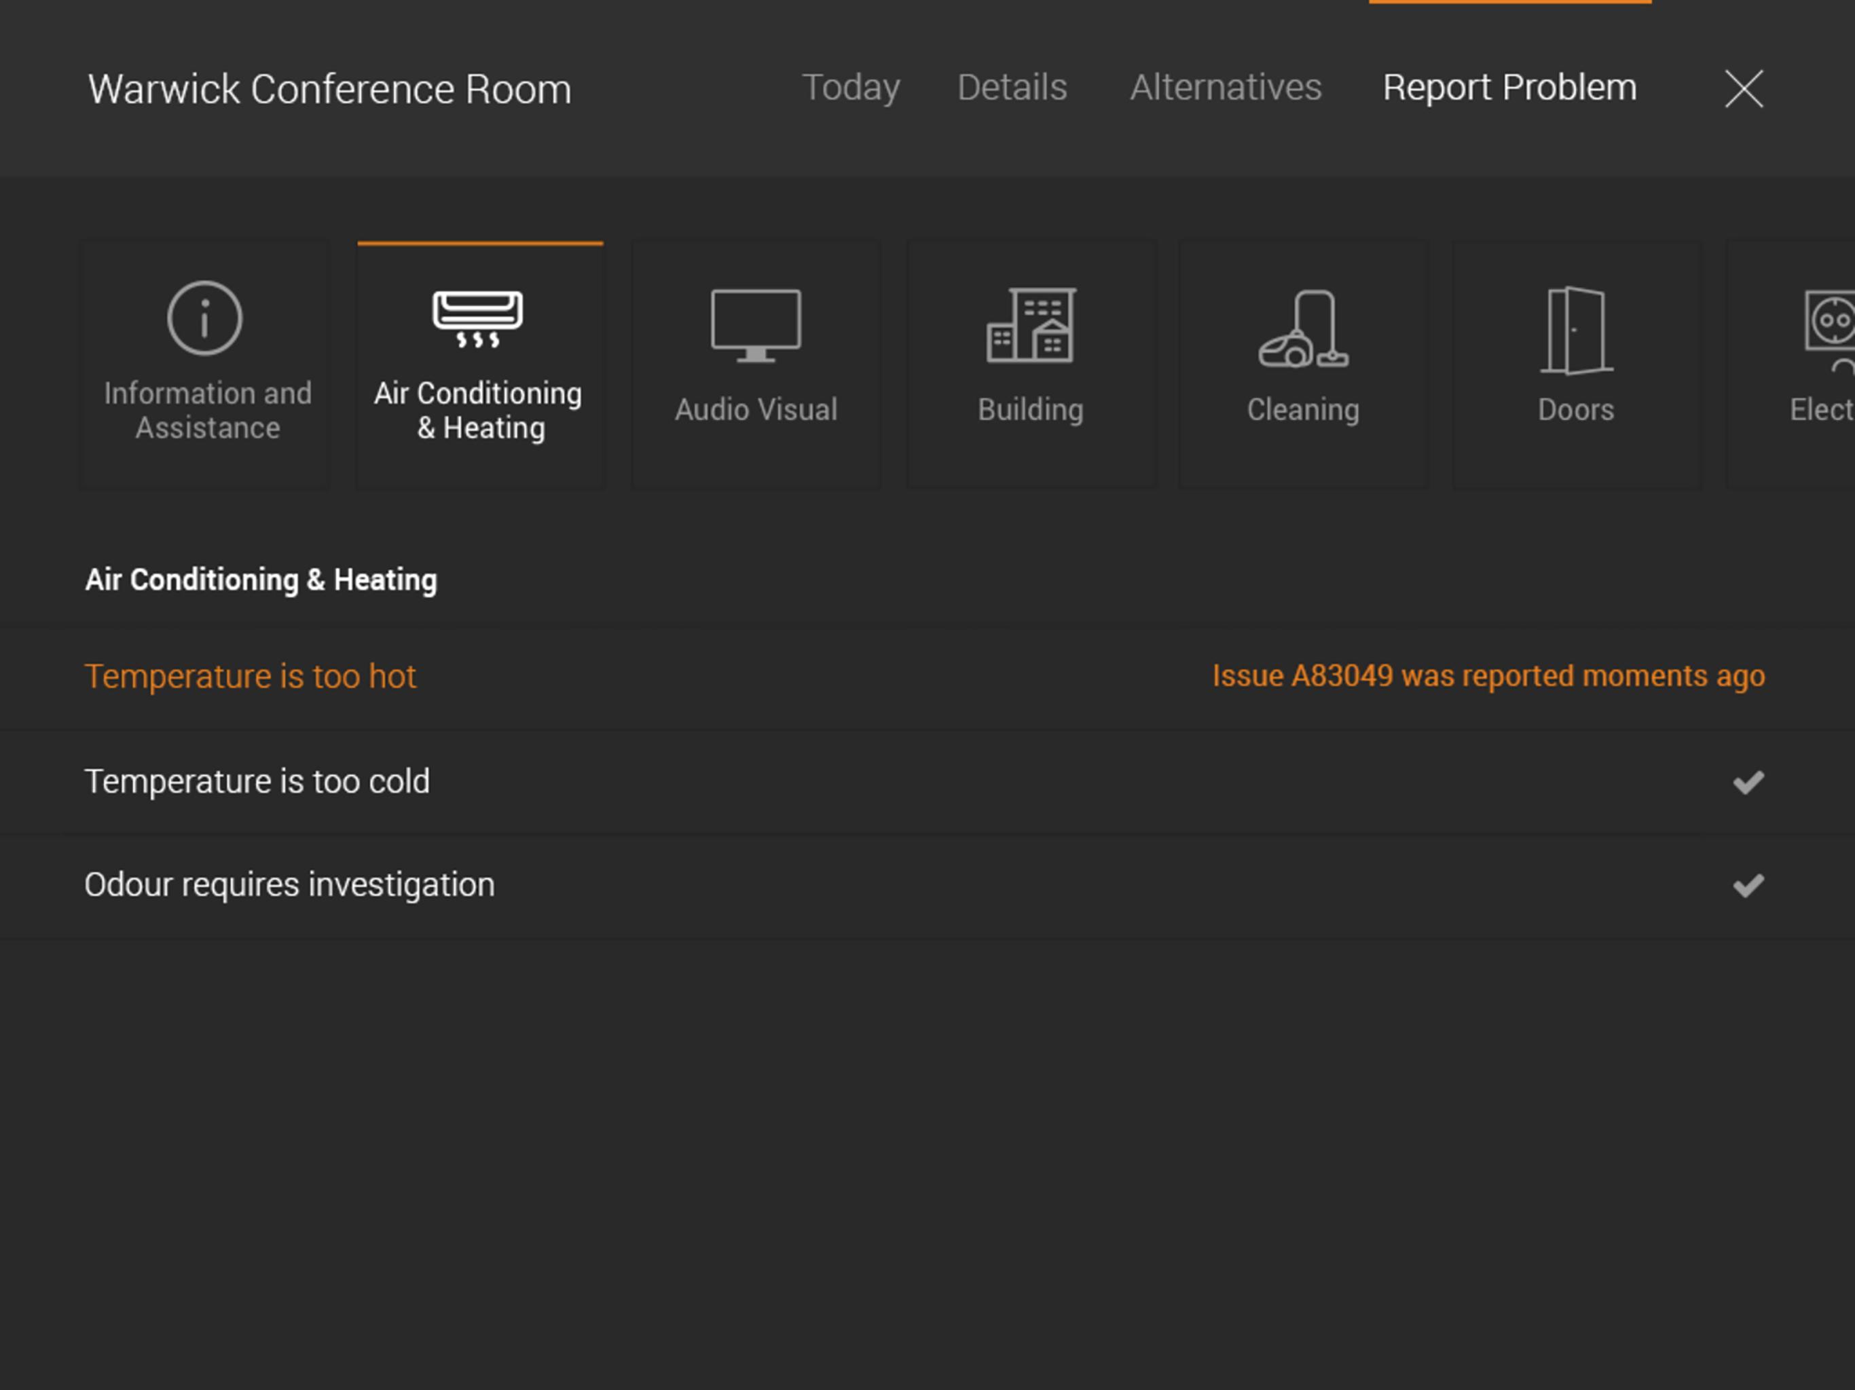Click the 'Air Conditioning & Heating' section heading
Viewport: 1855px width, 1390px height.
(x=261, y=580)
